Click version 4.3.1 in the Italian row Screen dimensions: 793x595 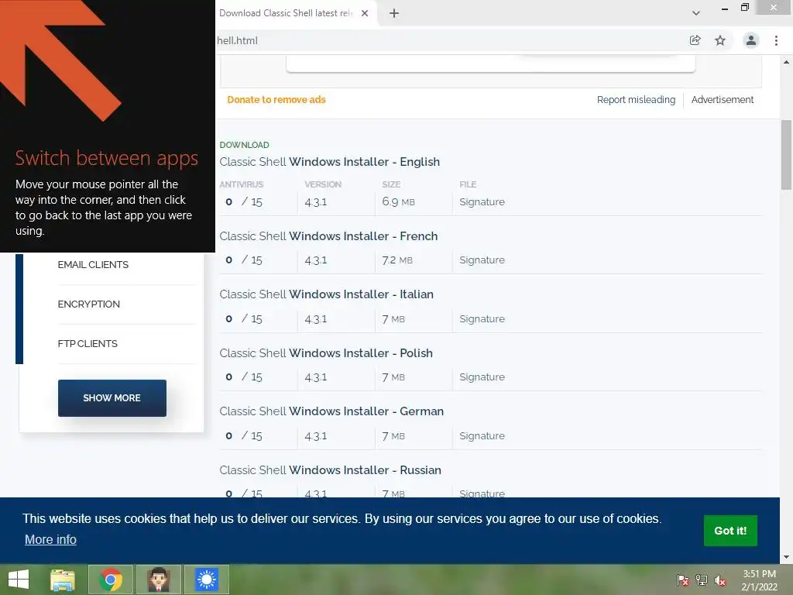tap(316, 319)
